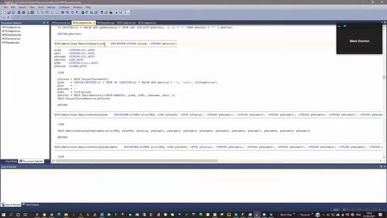Image resolution: width=387 pixels, height=218 pixels.
Task: Select NYSCommon.clw in Document Selector list
Action: point(11,35)
